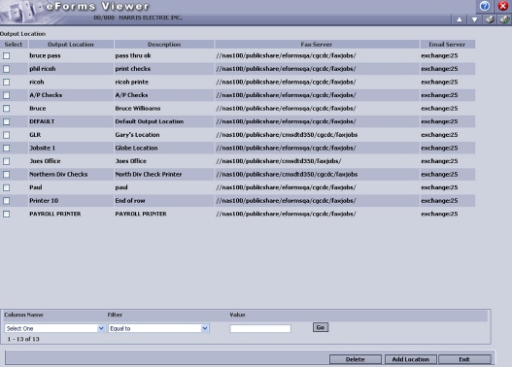This screenshot has height=367, width=512.
Task: Click the Fax Server column header
Action: coord(317,44)
